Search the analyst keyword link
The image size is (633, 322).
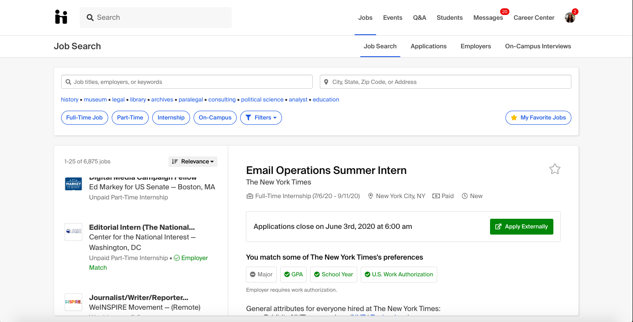pyautogui.click(x=298, y=100)
